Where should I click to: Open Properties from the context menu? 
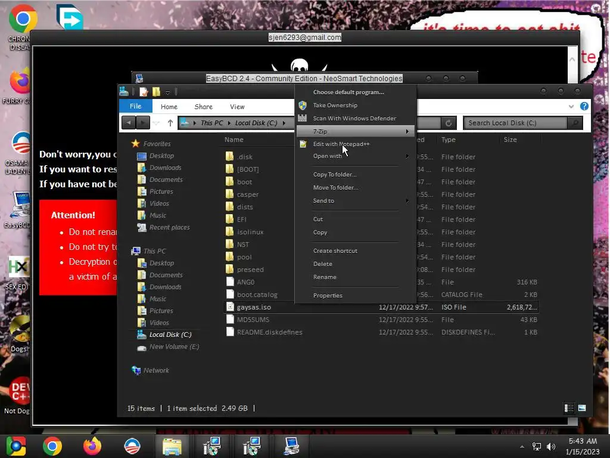click(x=328, y=295)
